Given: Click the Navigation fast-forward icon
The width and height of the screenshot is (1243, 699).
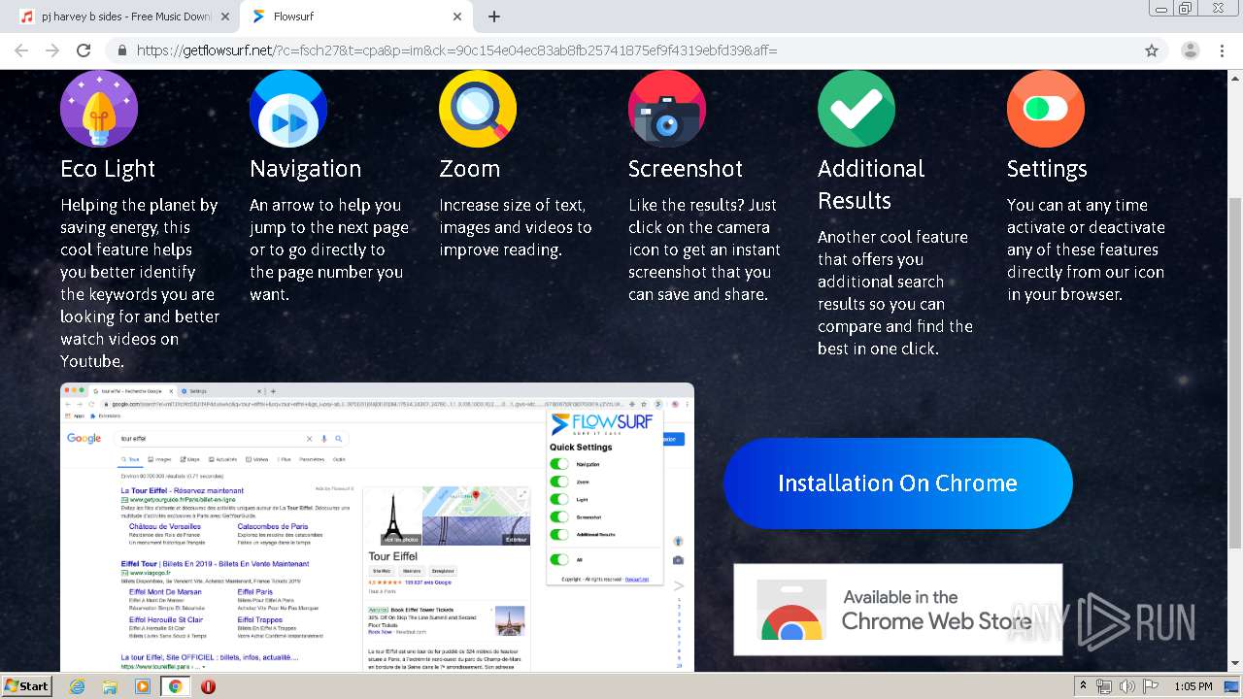Looking at the screenshot, I should point(288,109).
